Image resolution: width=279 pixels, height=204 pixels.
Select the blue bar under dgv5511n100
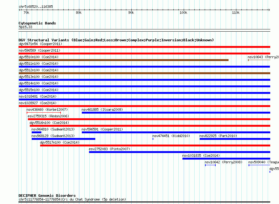click(144, 67)
